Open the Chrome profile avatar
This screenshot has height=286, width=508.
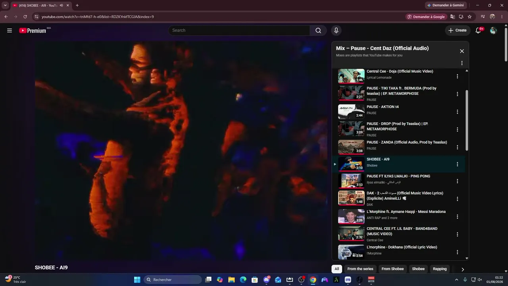coord(493,17)
